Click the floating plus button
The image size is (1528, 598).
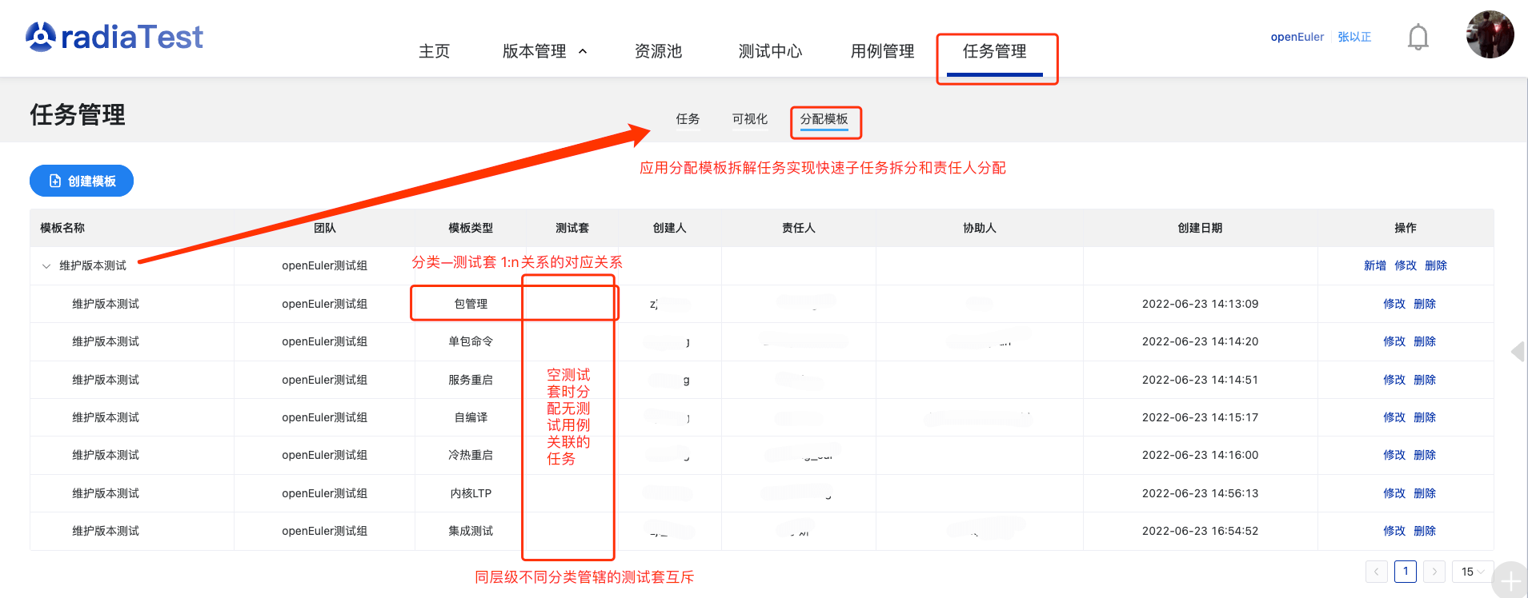(1510, 581)
